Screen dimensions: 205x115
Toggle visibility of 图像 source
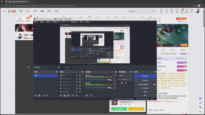coord(77,75)
